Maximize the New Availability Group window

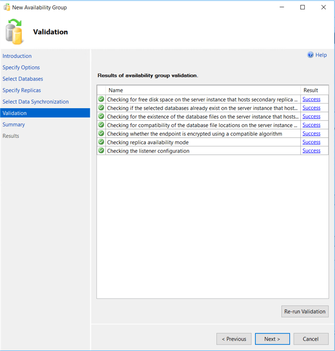(x=302, y=7)
